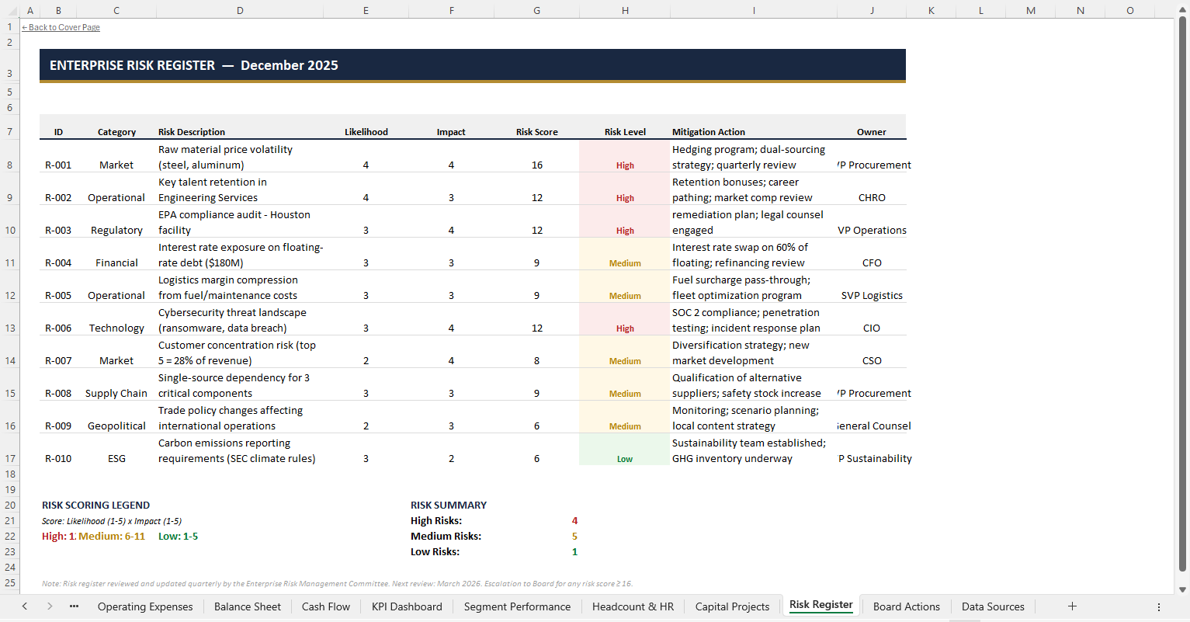Click the right sheet navigation arrow

tap(49, 606)
